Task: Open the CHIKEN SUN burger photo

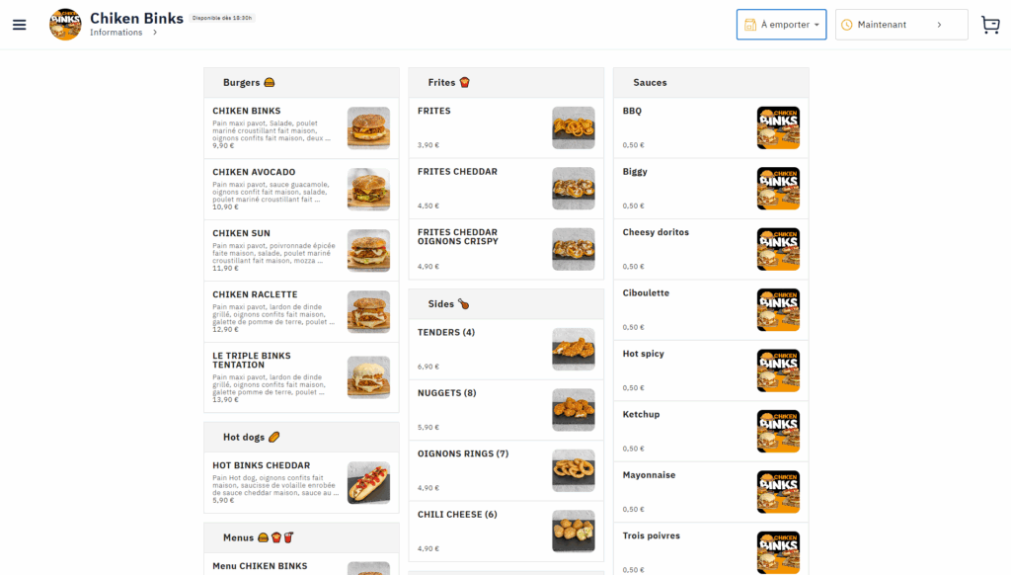Action: point(369,250)
